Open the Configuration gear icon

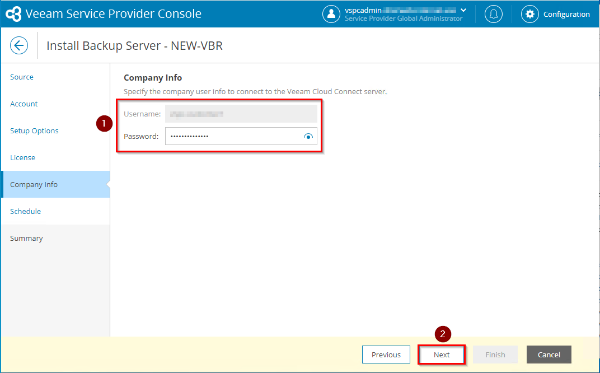tap(529, 14)
